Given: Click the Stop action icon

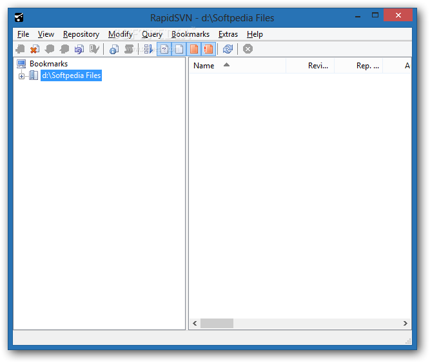Looking at the screenshot, I should (x=248, y=49).
